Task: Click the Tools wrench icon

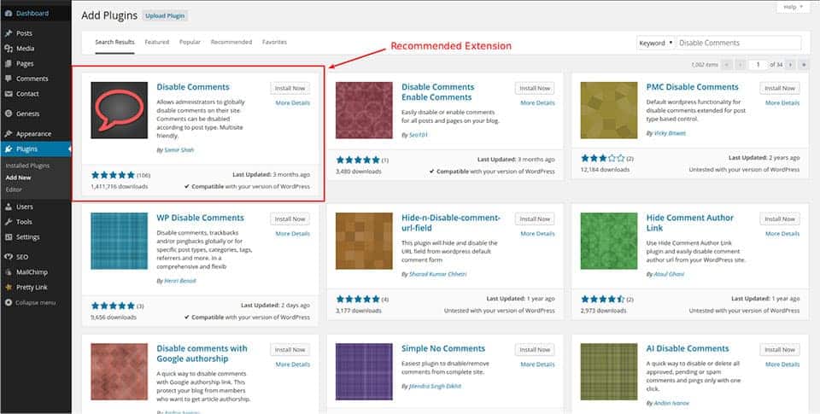Action: click(9, 222)
